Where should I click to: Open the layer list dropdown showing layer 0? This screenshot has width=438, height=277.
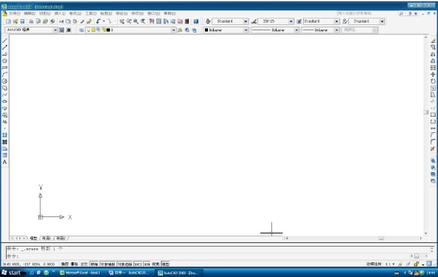coord(131,30)
